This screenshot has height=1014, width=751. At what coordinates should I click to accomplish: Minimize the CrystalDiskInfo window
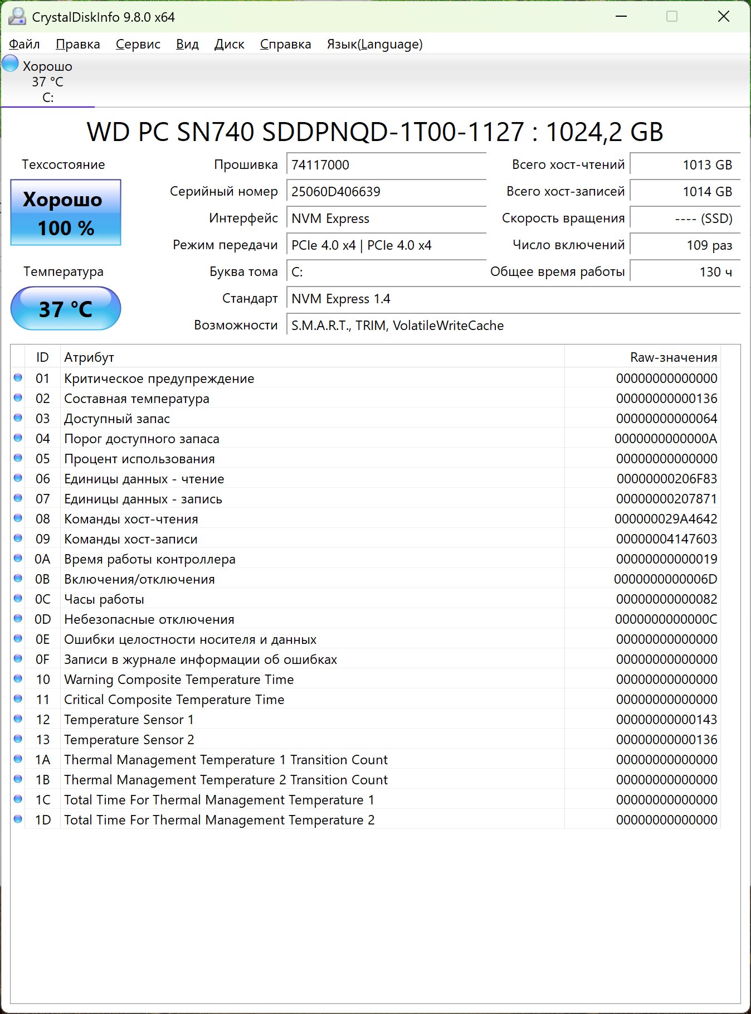[621, 17]
